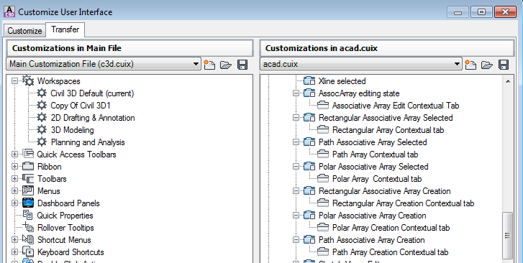
Task: Click the Ribbon folder icon
Action: tap(28, 166)
